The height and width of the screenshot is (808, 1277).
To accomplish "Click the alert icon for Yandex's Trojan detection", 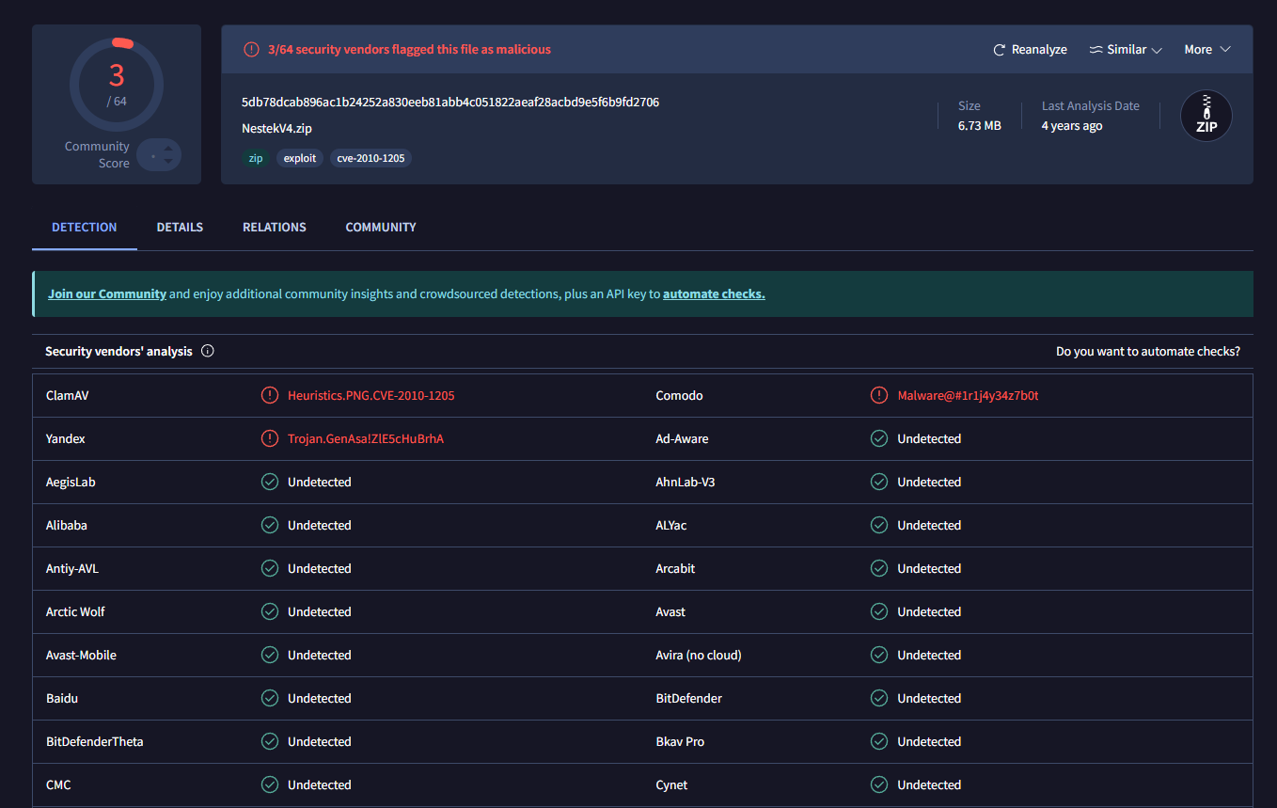I will coord(270,438).
